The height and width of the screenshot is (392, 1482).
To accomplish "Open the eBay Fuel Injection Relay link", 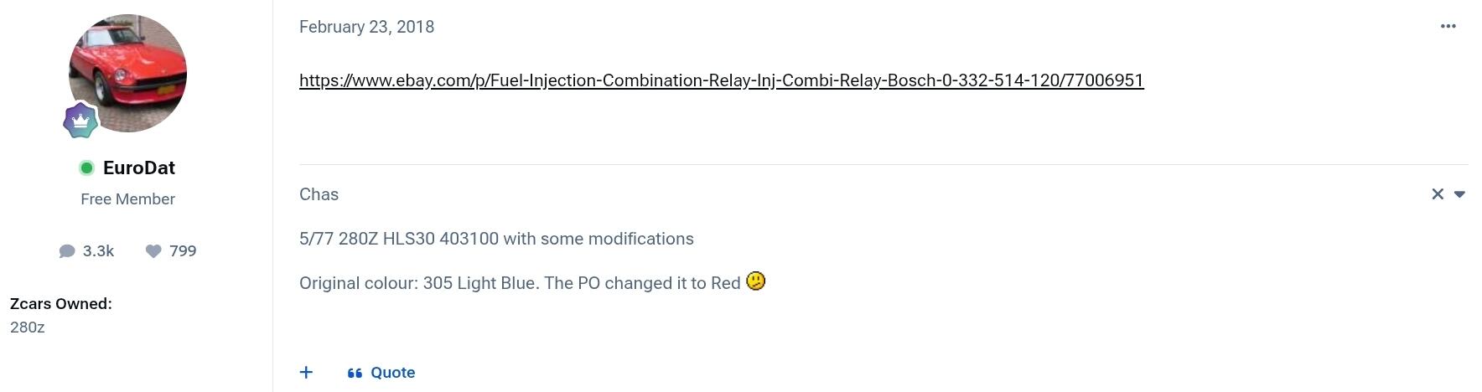I will (x=721, y=80).
